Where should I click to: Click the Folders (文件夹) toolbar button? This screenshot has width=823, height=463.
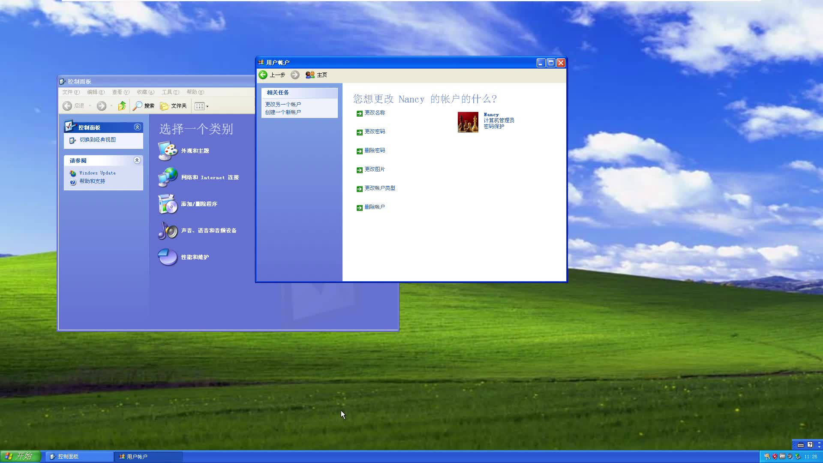coord(173,106)
